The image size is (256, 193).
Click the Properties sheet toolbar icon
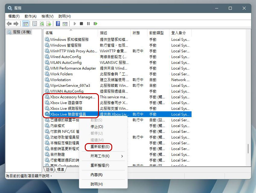34,24
